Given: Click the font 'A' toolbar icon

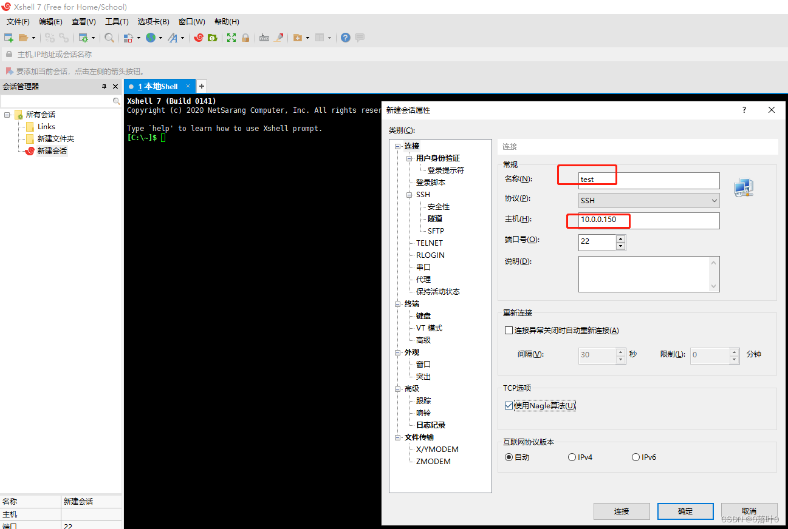Looking at the screenshot, I should tap(173, 38).
